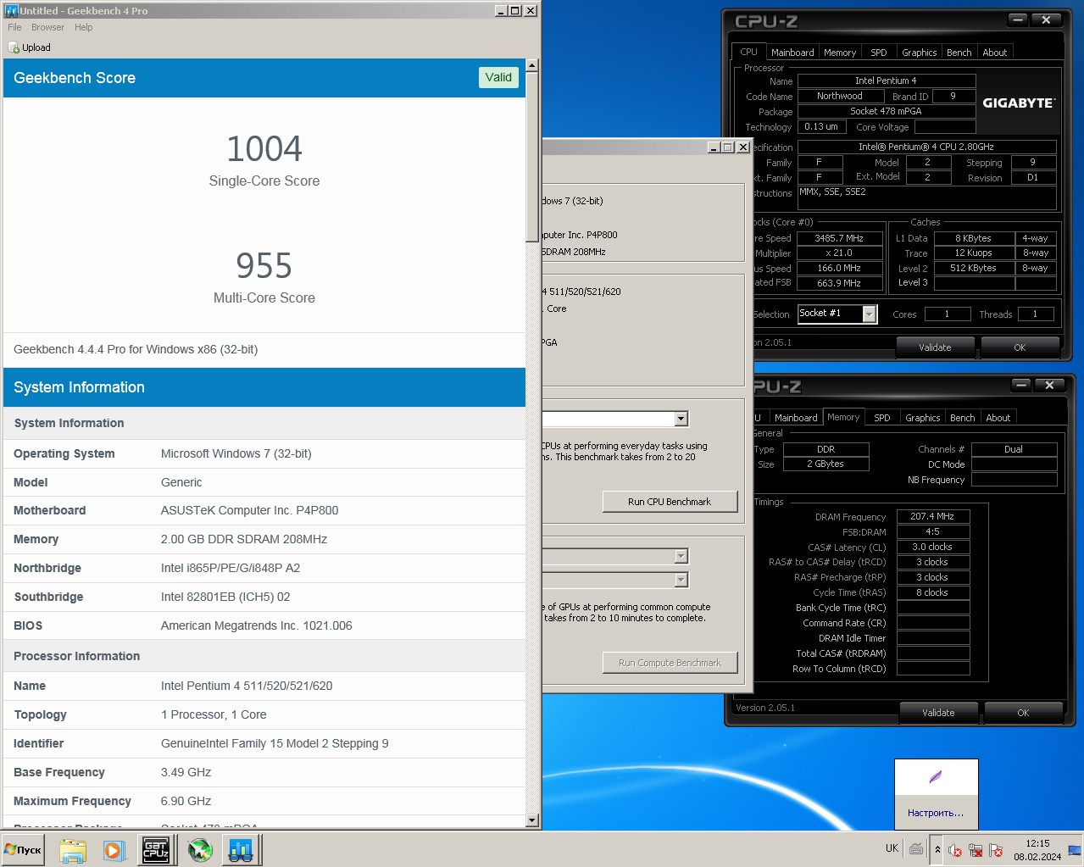Run the CPU Benchmark
This screenshot has height=867, width=1084.
[670, 502]
